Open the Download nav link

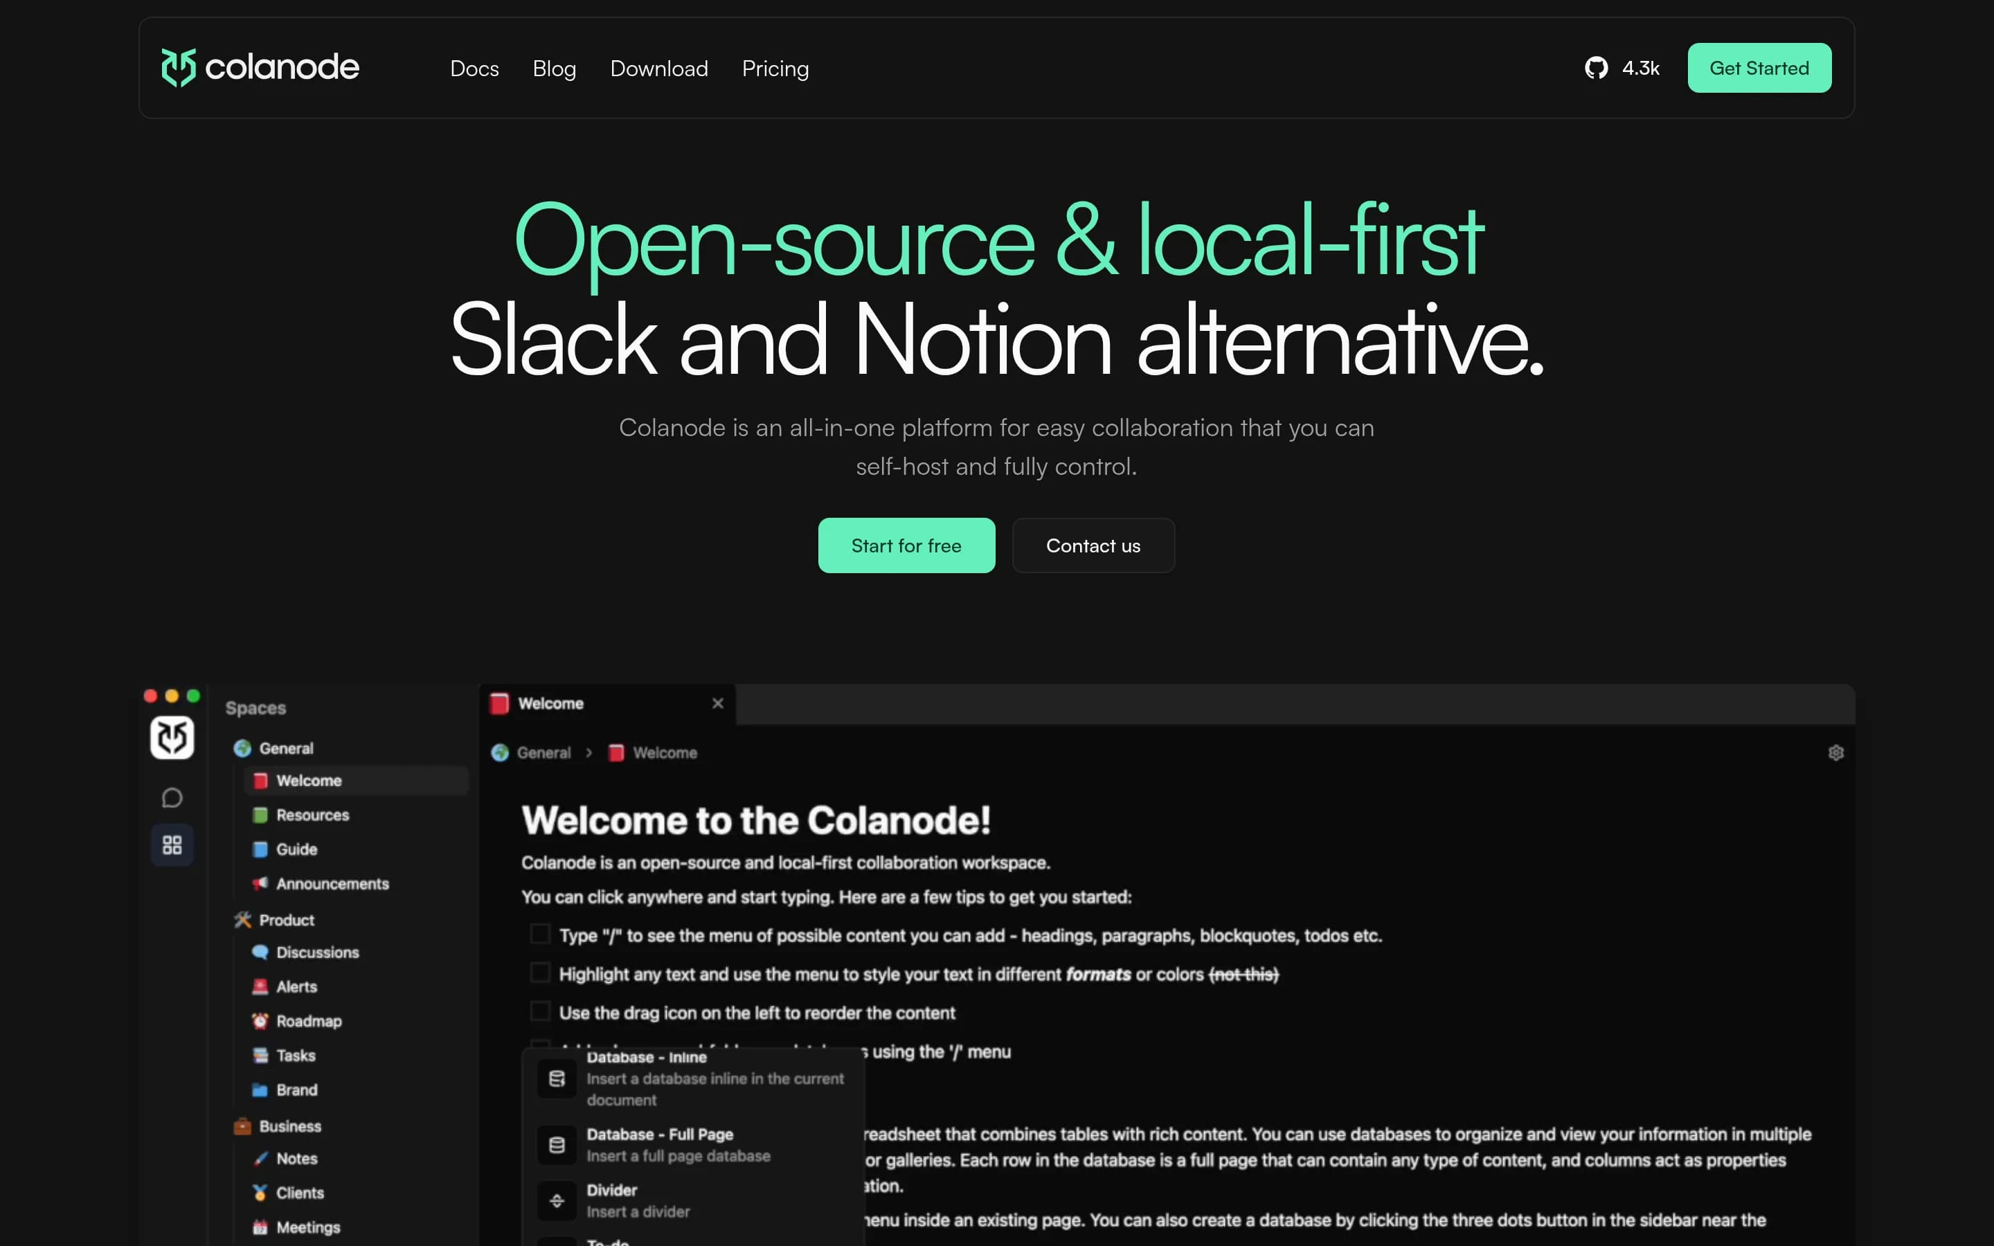click(x=659, y=69)
